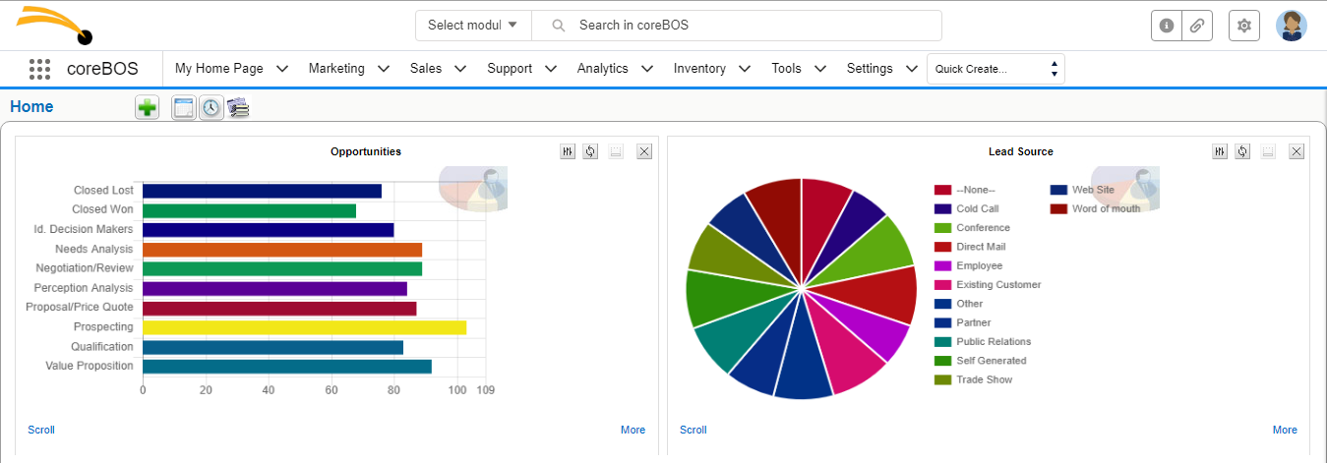Click Scroll link in Opportunities widget
The image size is (1327, 463).
click(x=41, y=430)
